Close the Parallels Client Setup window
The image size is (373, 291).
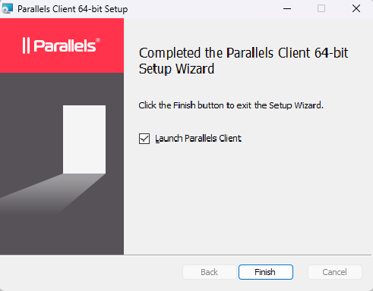[x=356, y=8]
